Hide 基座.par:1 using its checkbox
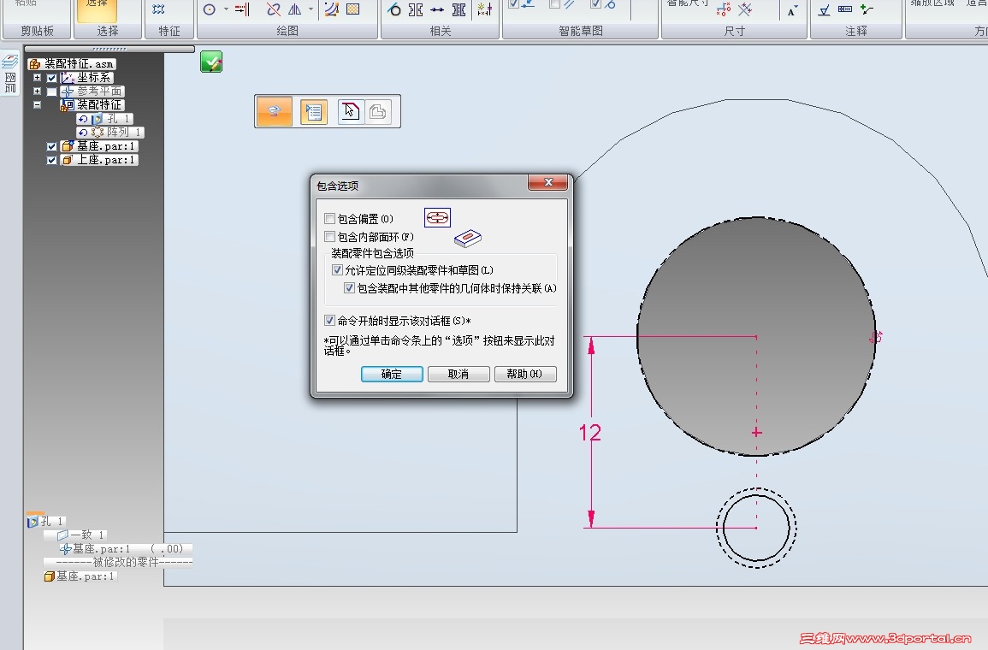The width and height of the screenshot is (988, 650). (51, 146)
